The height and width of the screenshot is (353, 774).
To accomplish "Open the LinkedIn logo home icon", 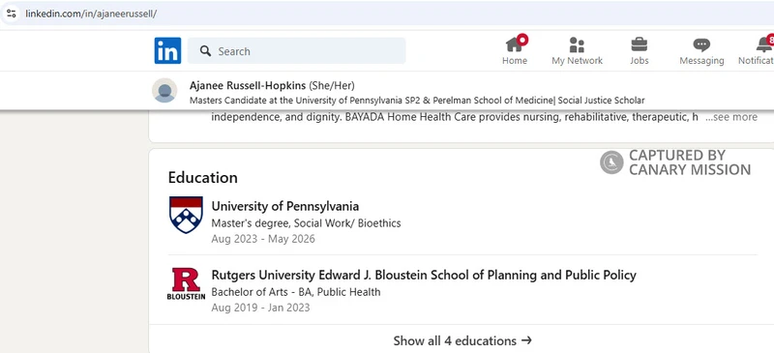I will (167, 51).
